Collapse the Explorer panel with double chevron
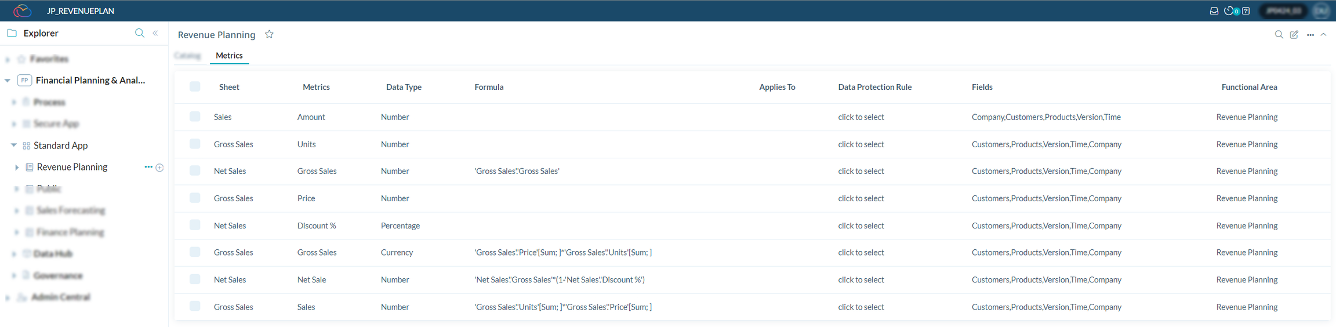This screenshot has width=1336, height=327. point(155,33)
